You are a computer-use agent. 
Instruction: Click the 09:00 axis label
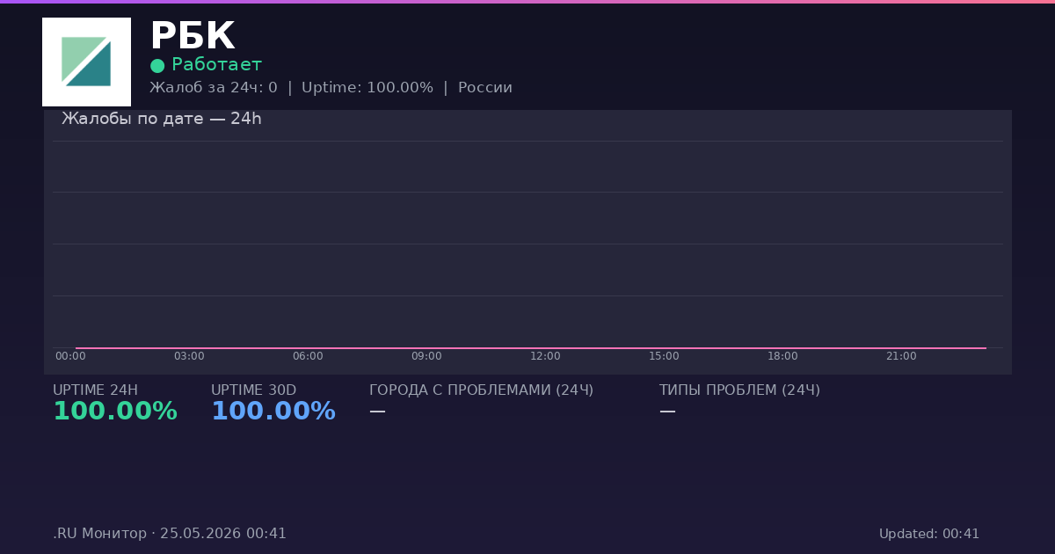(426, 356)
